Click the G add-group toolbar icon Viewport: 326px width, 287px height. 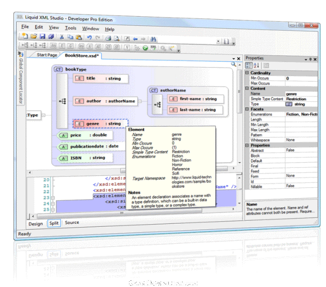click(70, 46)
